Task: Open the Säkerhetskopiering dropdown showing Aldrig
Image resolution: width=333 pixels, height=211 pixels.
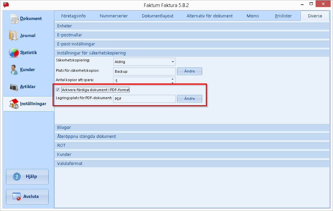Action: (144, 62)
